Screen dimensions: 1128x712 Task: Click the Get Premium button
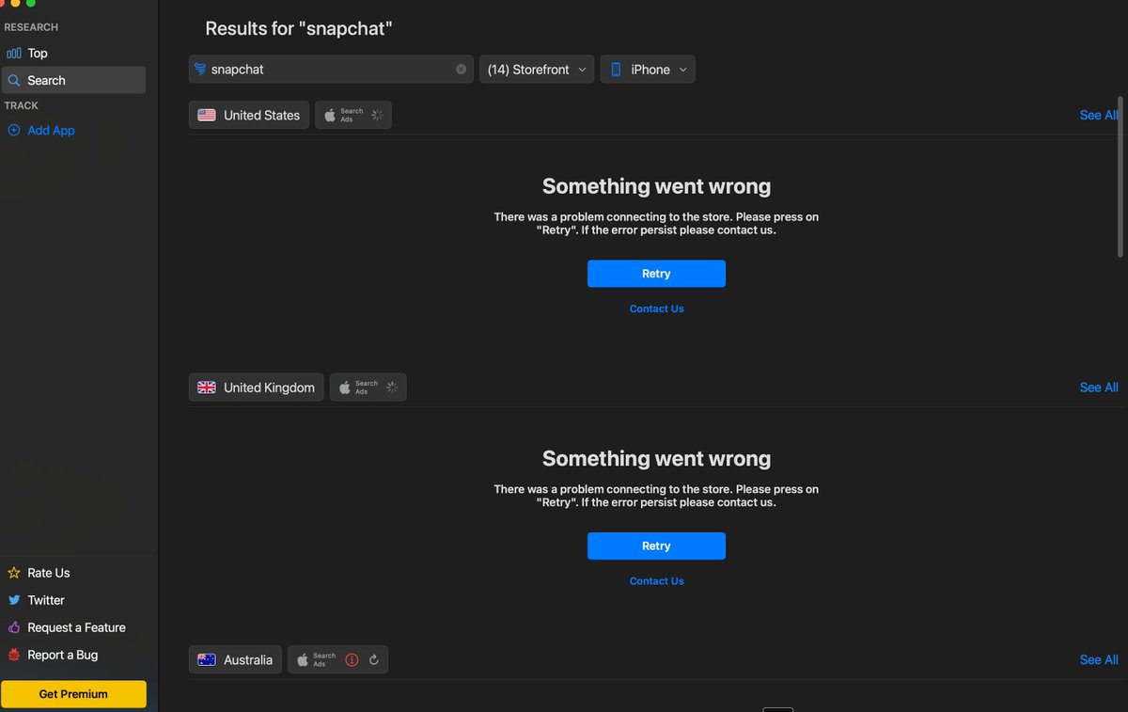click(x=73, y=694)
